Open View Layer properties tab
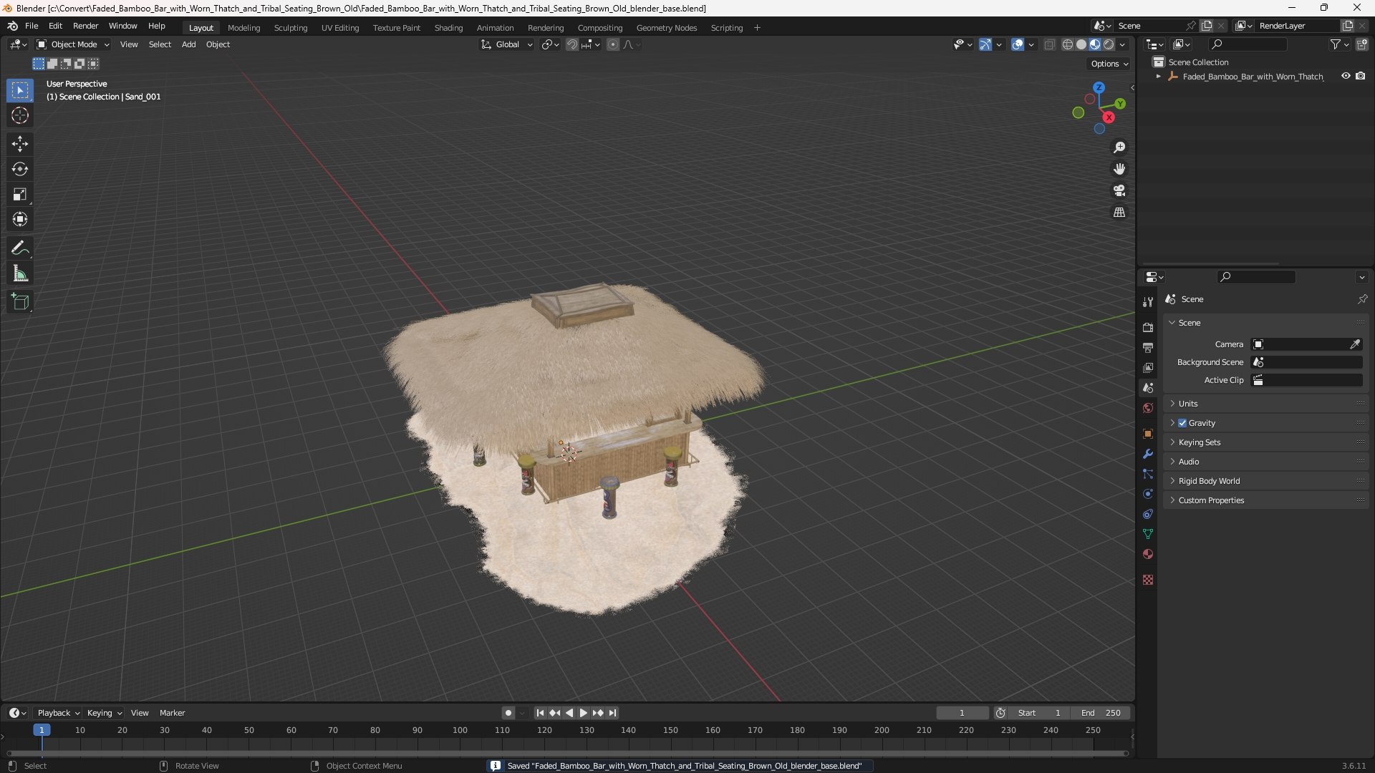 coord(1148,367)
